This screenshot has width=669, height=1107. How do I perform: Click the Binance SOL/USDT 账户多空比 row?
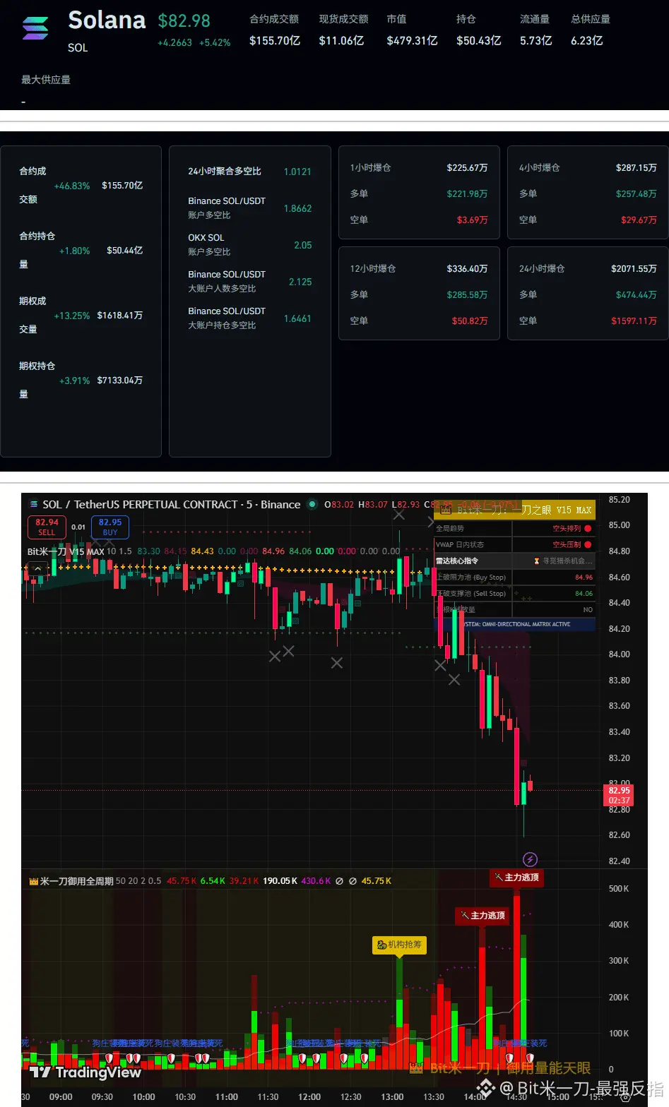click(249, 208)
